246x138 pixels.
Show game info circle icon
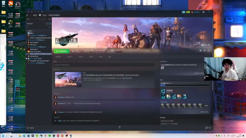pyautogui.click(x=204, y=51)
